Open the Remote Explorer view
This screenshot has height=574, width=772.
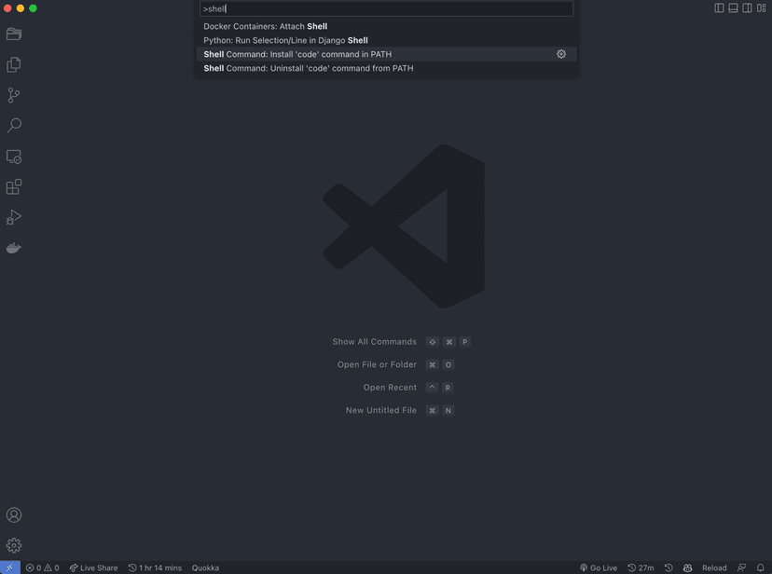13,156
